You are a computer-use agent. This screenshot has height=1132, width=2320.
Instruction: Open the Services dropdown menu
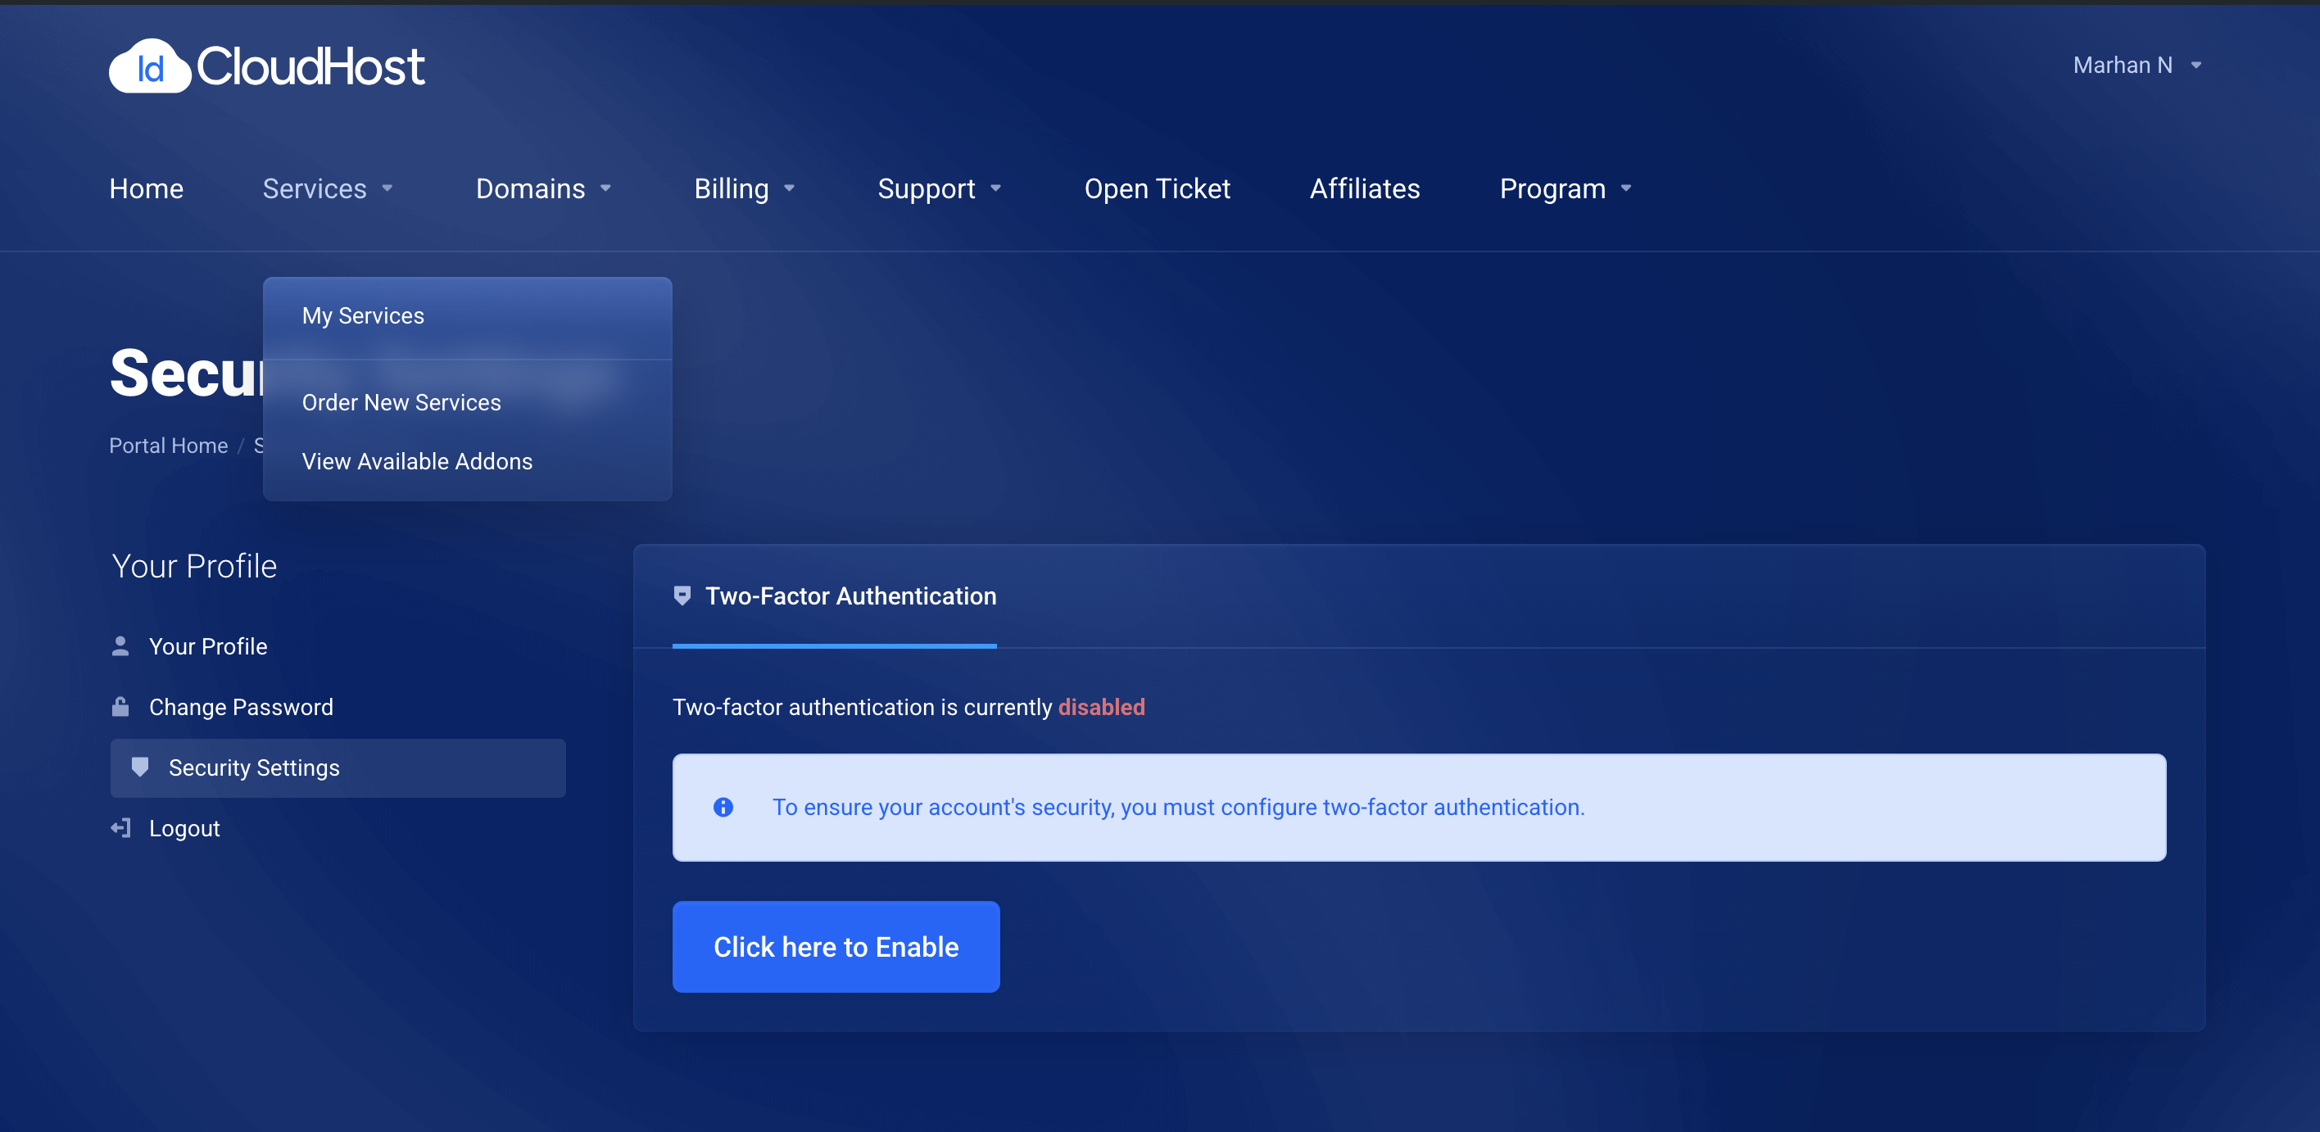click(x=328, y=188)
